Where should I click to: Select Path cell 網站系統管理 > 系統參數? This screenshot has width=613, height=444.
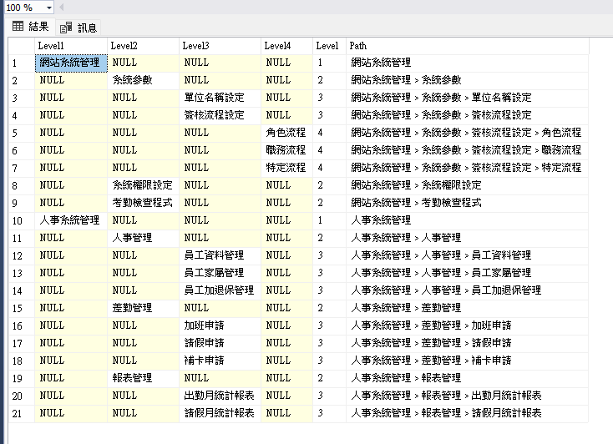[468, 80]
